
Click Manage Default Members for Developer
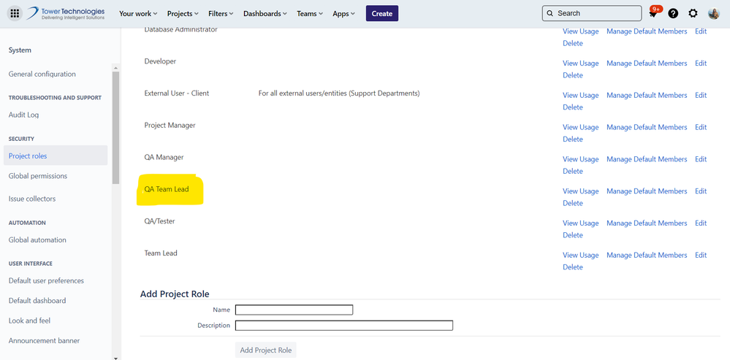(x=647, y=64)
